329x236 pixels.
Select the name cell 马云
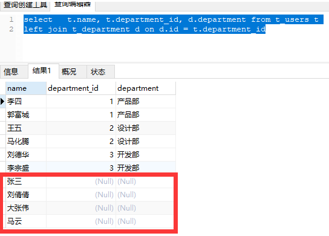tap(26, 221)
